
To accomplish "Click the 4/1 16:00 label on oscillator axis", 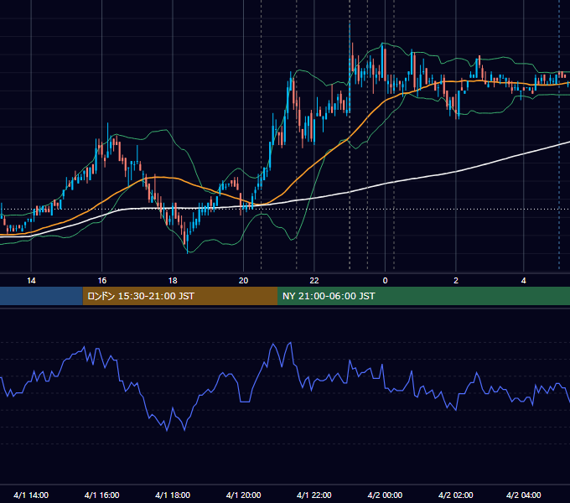I will [101, 495].
